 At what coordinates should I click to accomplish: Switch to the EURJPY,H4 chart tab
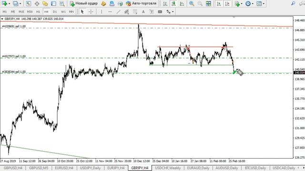[116, 168]
